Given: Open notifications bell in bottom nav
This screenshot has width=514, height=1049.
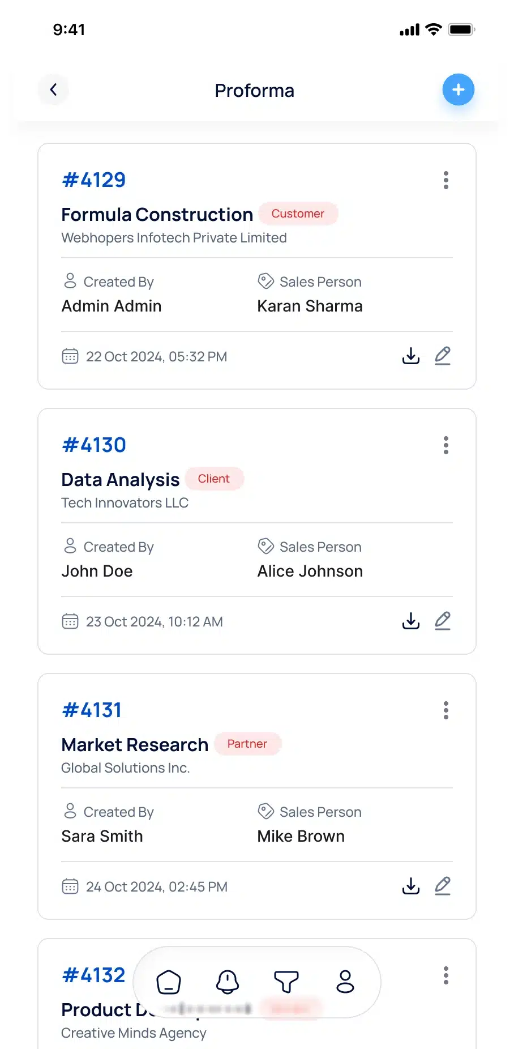Looking at the screenshot, I should 228,982.
